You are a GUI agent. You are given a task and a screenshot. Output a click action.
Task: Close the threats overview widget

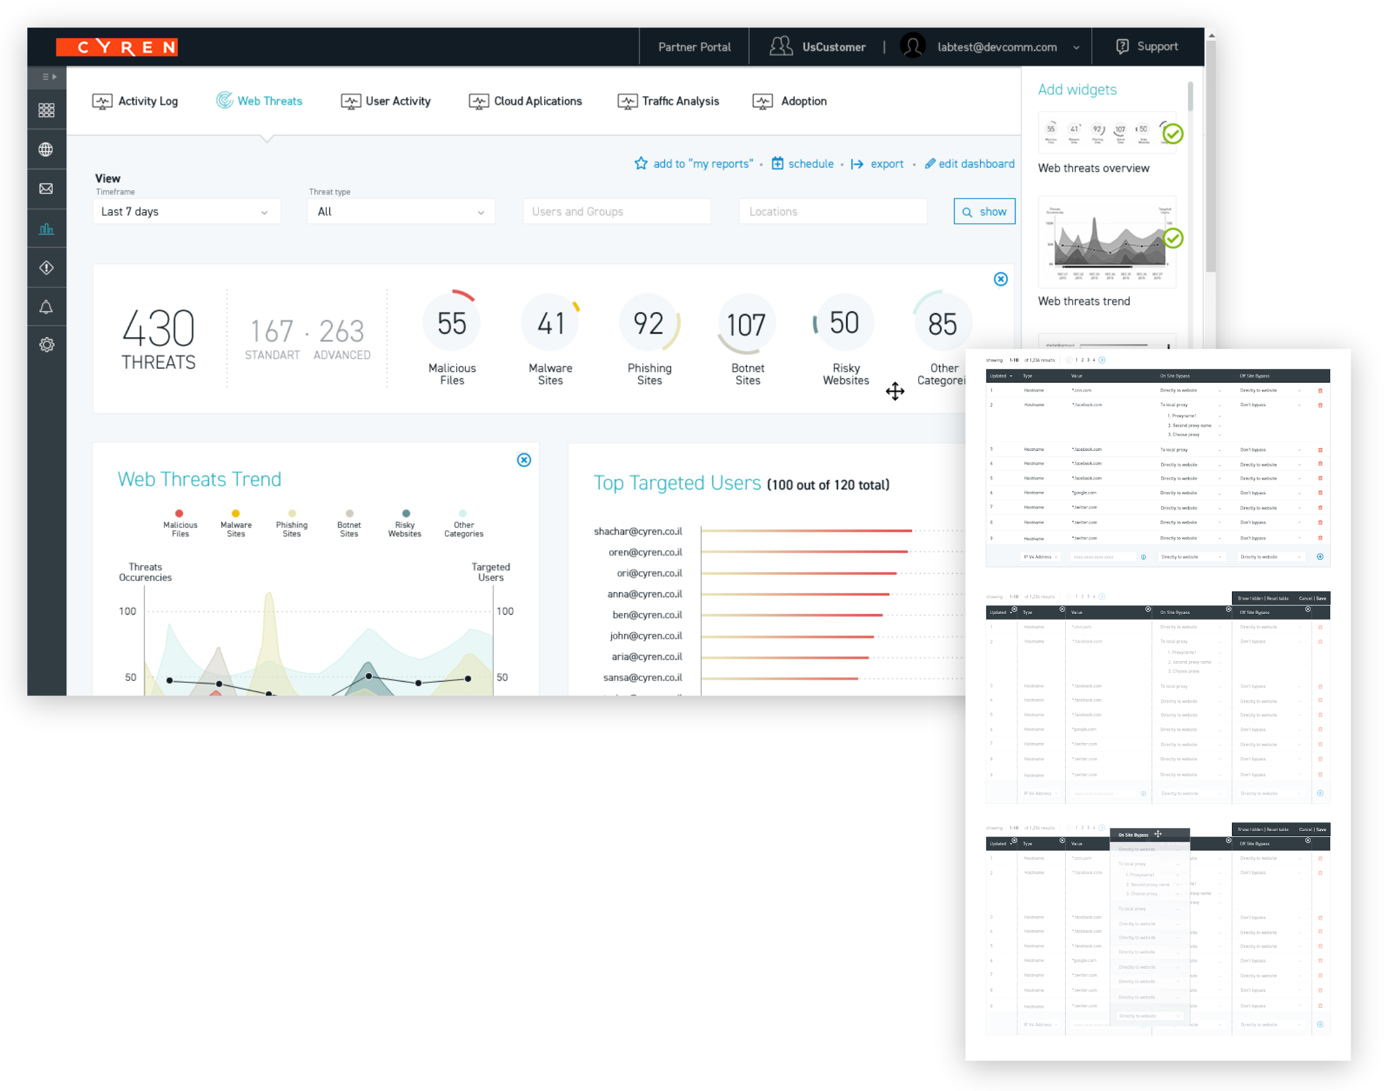(1001, 279)
